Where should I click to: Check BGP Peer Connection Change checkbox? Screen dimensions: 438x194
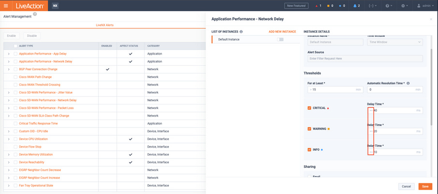[15, 69]
